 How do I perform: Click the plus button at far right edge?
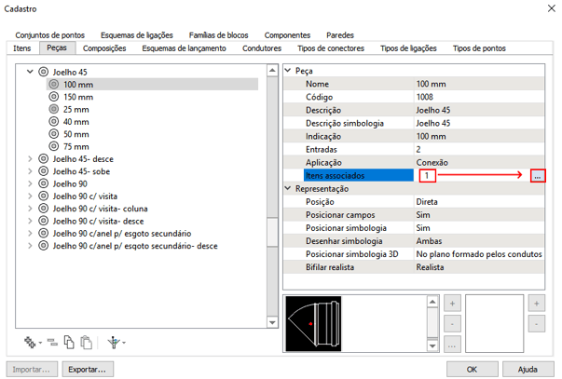(537, 304)
